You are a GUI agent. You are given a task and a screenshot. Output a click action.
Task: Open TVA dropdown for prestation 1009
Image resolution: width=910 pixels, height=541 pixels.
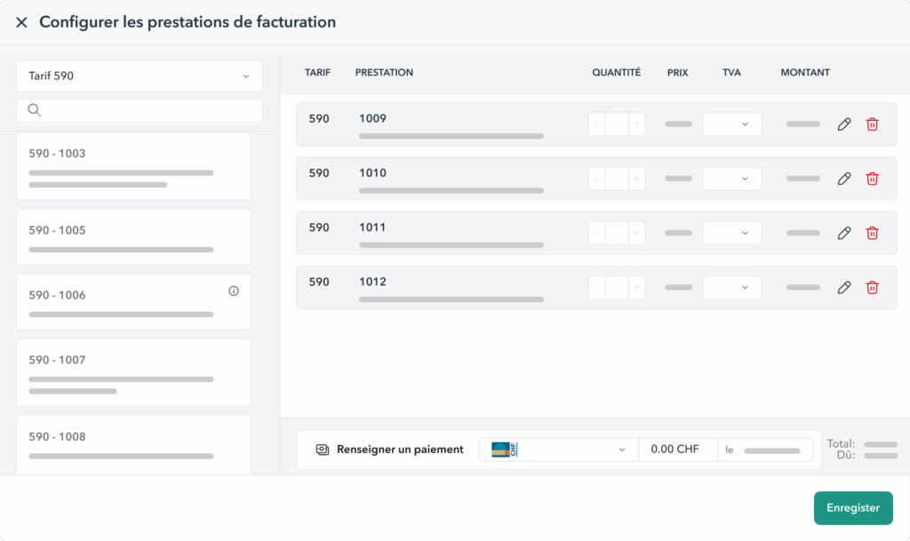pyautogui.click(x=732, y=124)
